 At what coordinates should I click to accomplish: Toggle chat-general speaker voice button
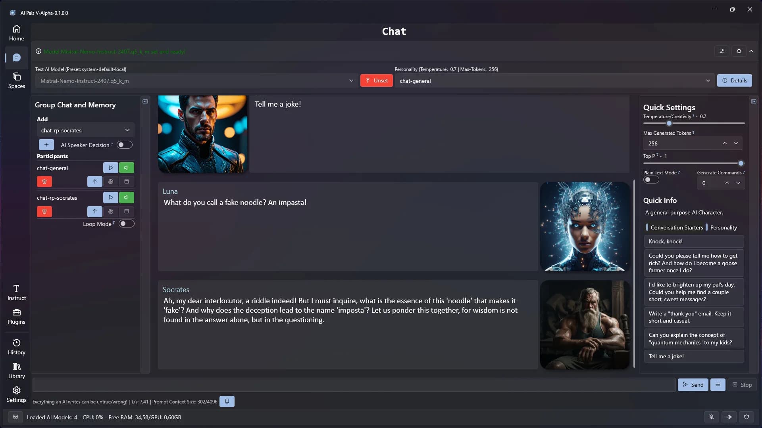click(x=126, y=168)
